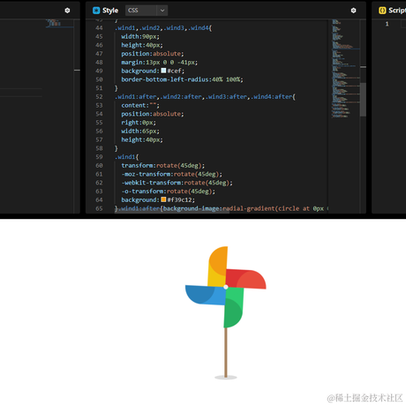This screenshot has width=406, height=406.
Task: Click the Style editor vertical scrollbar thumb
Action: pos(363,100)
